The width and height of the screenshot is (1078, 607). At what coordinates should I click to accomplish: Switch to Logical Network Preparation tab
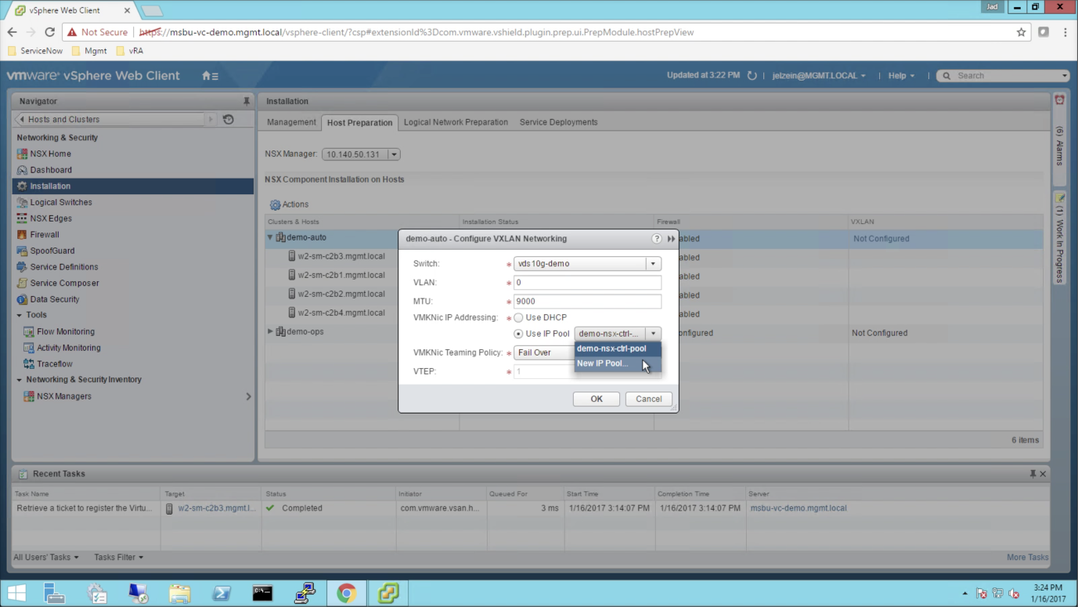click(x=456, y=122)
